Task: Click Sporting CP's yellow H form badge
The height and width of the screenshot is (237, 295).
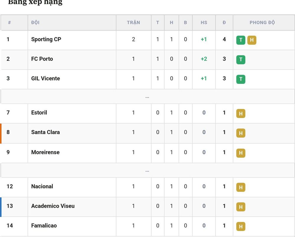Action: (x=252, y=40)
